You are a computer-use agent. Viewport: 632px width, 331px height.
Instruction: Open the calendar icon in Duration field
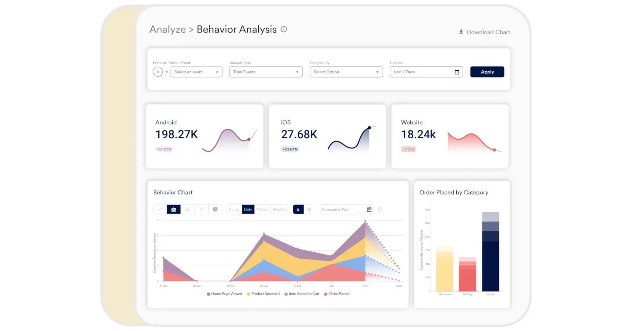coord(457,72)
